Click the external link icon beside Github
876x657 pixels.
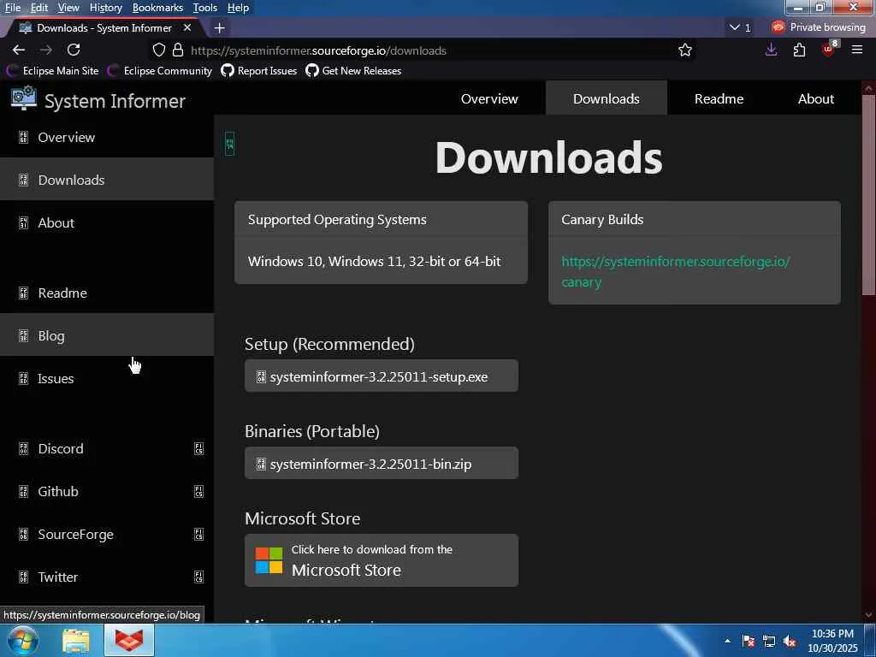[x=198, y=492]
